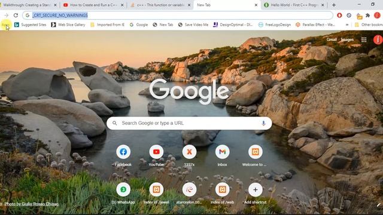Open the (3) WhatsApp shortcut tile

123,193
